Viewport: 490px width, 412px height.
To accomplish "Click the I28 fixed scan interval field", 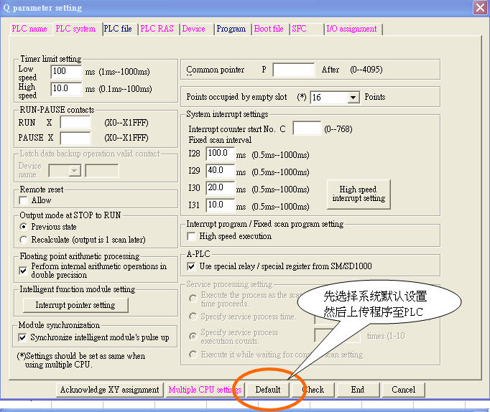I will pos(220,154).
